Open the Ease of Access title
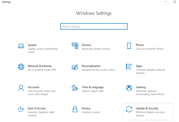 (x=37, y=108)
